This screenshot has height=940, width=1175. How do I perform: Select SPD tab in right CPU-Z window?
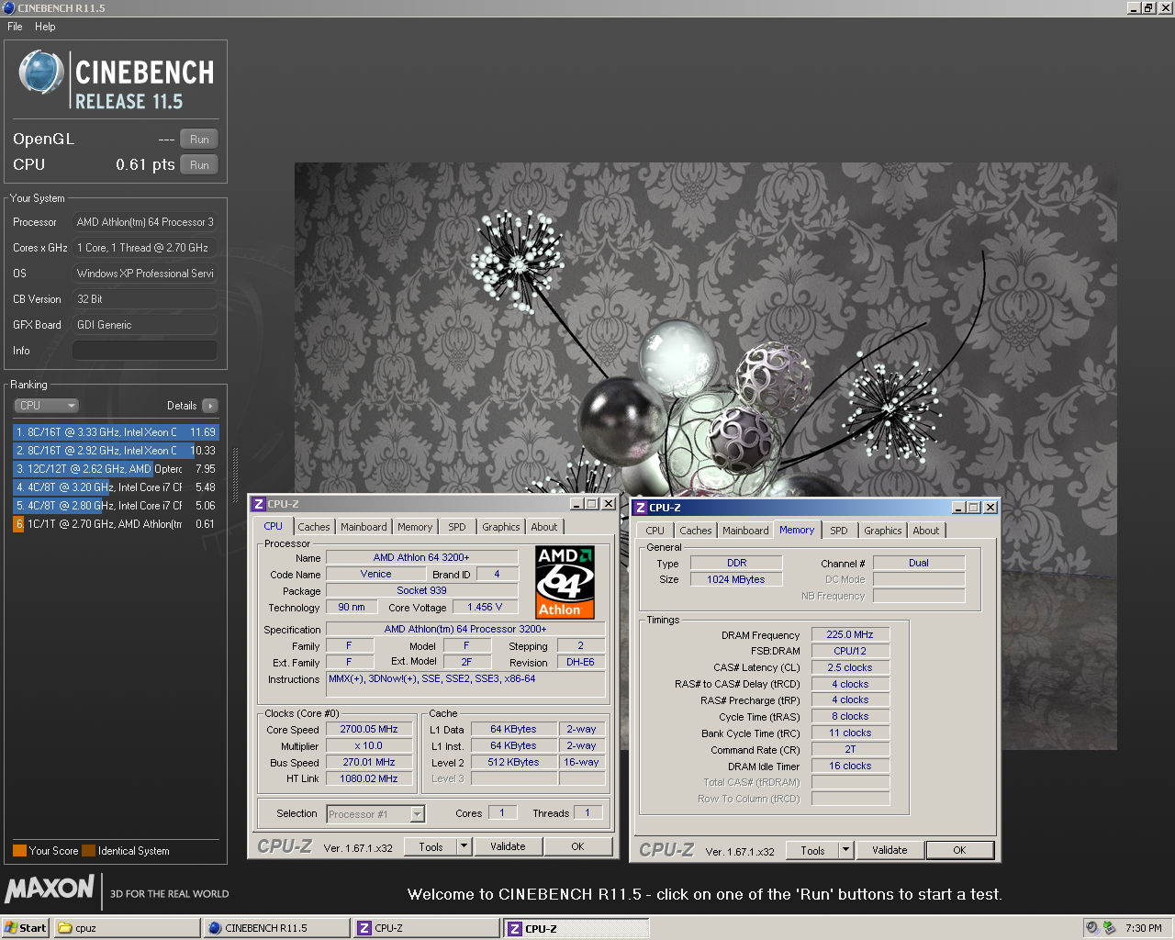(839, 531)
